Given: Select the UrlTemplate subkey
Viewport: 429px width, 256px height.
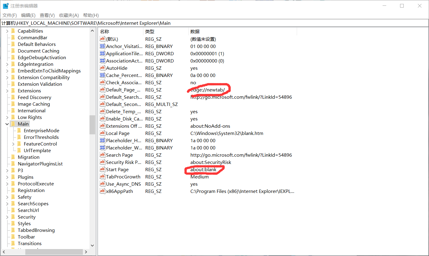Looking at the screenshot, I should (x=37, y=150).
